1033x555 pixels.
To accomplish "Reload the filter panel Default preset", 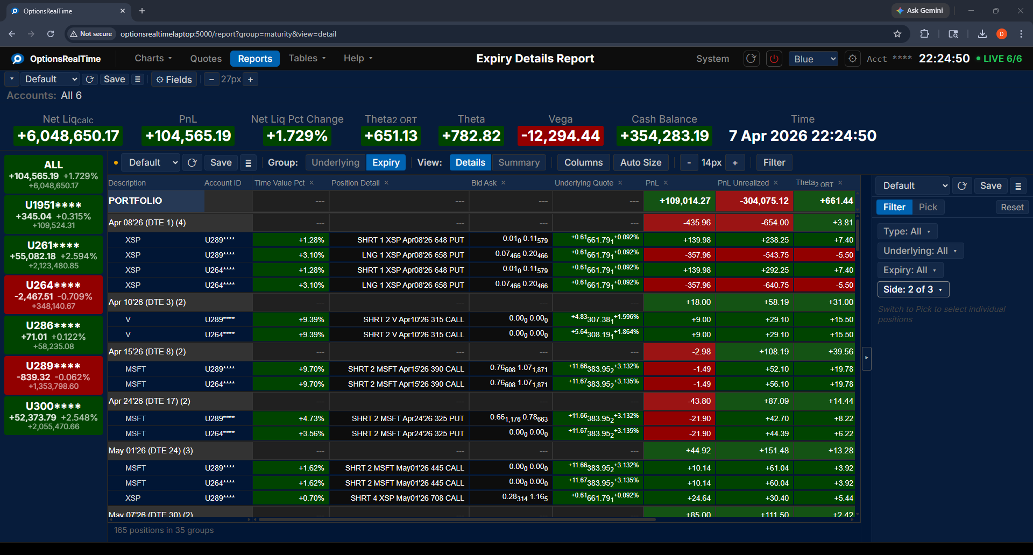I will click(962, 186).
